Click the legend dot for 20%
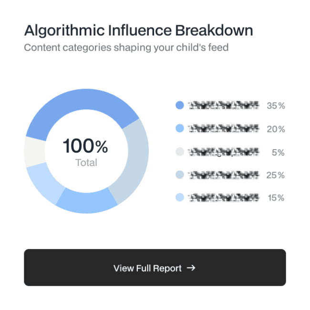Viewport: 310px width, 310px height. coord(180,128)
